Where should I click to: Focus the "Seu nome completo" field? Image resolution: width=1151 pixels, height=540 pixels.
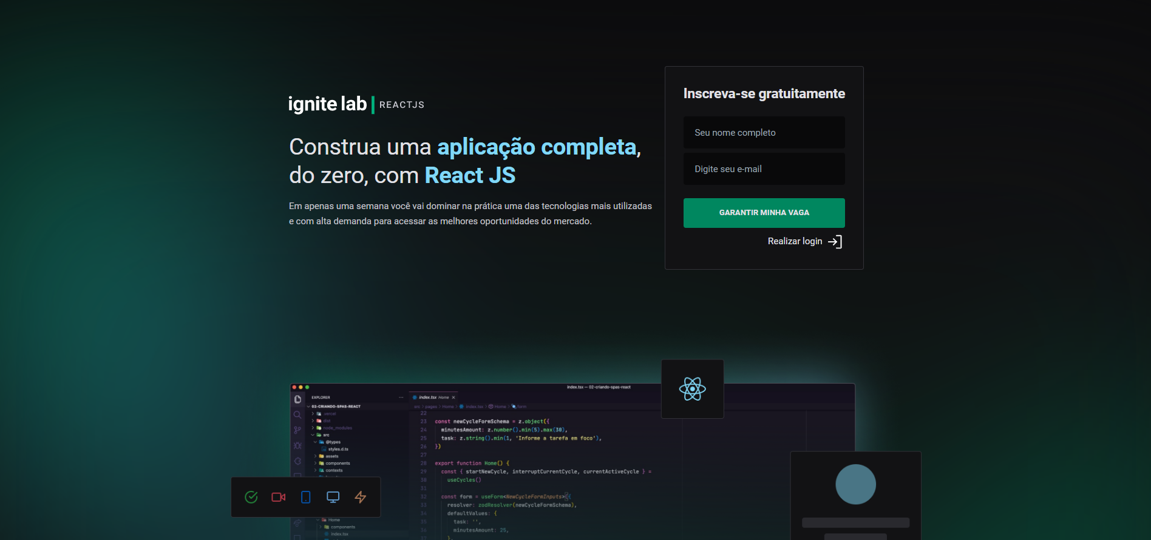[x=764, y=133]
